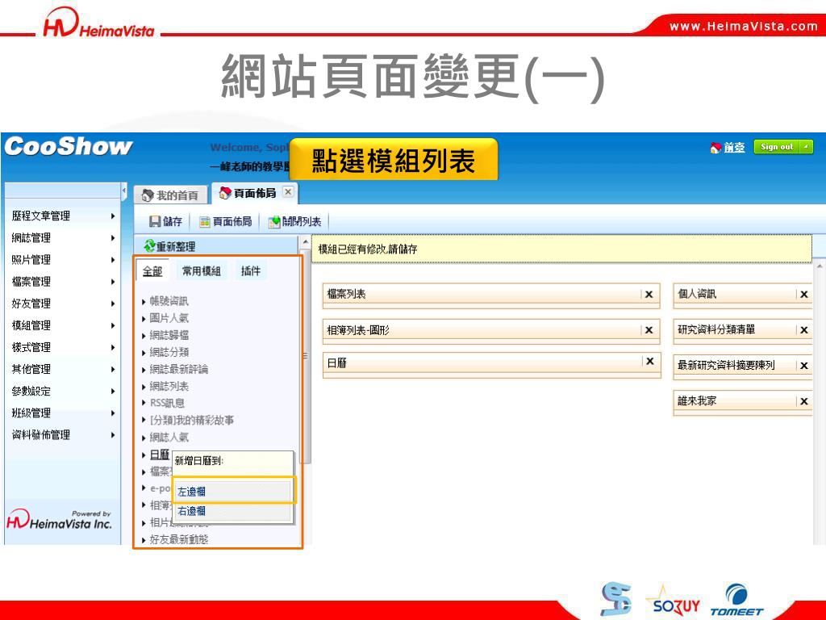Remove 日曆 module with X

(x=650, y=361)
